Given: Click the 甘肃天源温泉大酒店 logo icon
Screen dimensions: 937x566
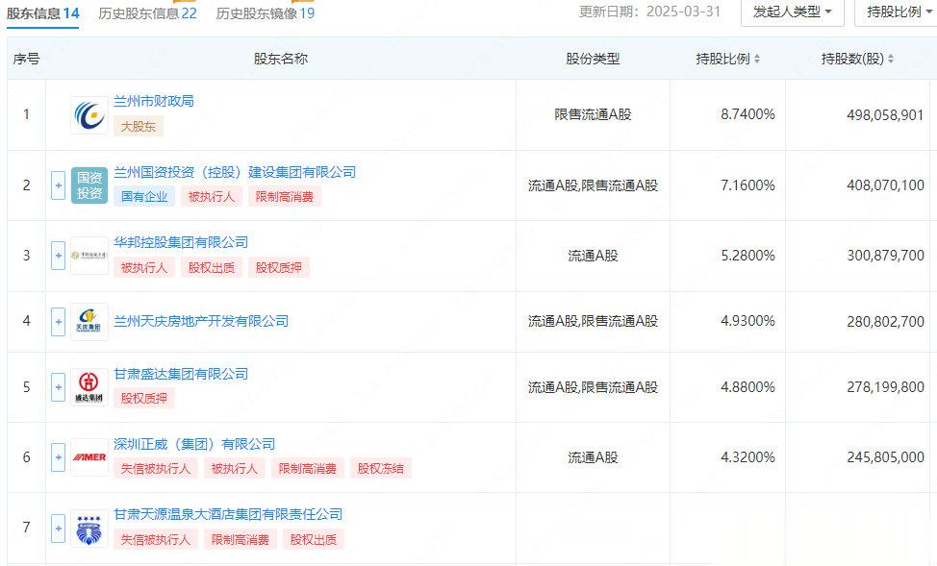Looking at the screenshot, I should 89,529.
